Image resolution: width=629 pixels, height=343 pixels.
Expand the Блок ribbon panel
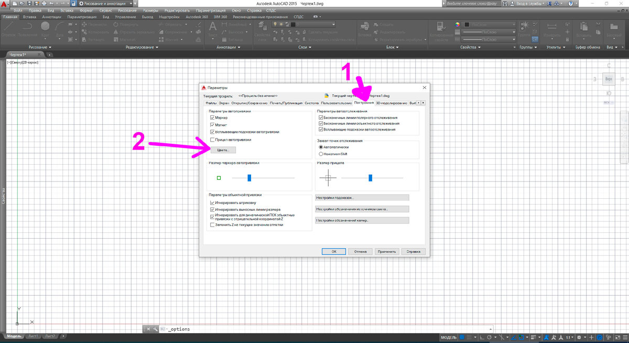click(392, 47)
